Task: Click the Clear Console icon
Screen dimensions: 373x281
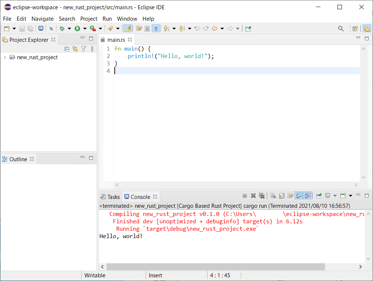Action: point(273,196)
